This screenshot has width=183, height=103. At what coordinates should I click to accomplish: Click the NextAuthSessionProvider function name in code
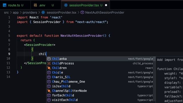coord(82,35)
